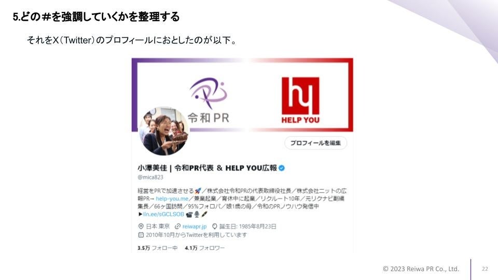The height and width of the screenshot is (280, 498).
Task: Click the slide page number 22
Action: coord(485,269)
